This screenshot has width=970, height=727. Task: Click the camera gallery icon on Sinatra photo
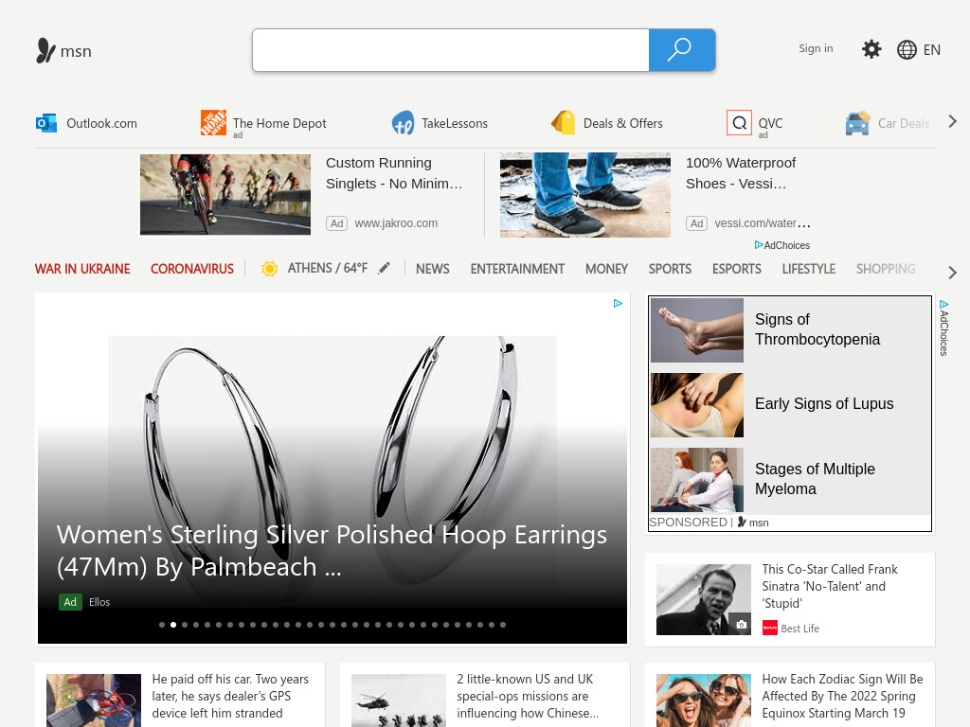pyautogui.click(x=741, y=625)
